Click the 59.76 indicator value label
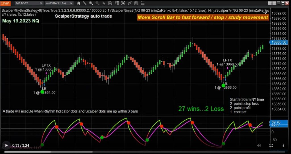Image resolution: width=291 pixels, height=154 pixels. point(276,122)
